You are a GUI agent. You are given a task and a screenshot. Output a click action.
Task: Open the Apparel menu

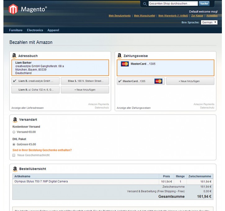point(53,30)
